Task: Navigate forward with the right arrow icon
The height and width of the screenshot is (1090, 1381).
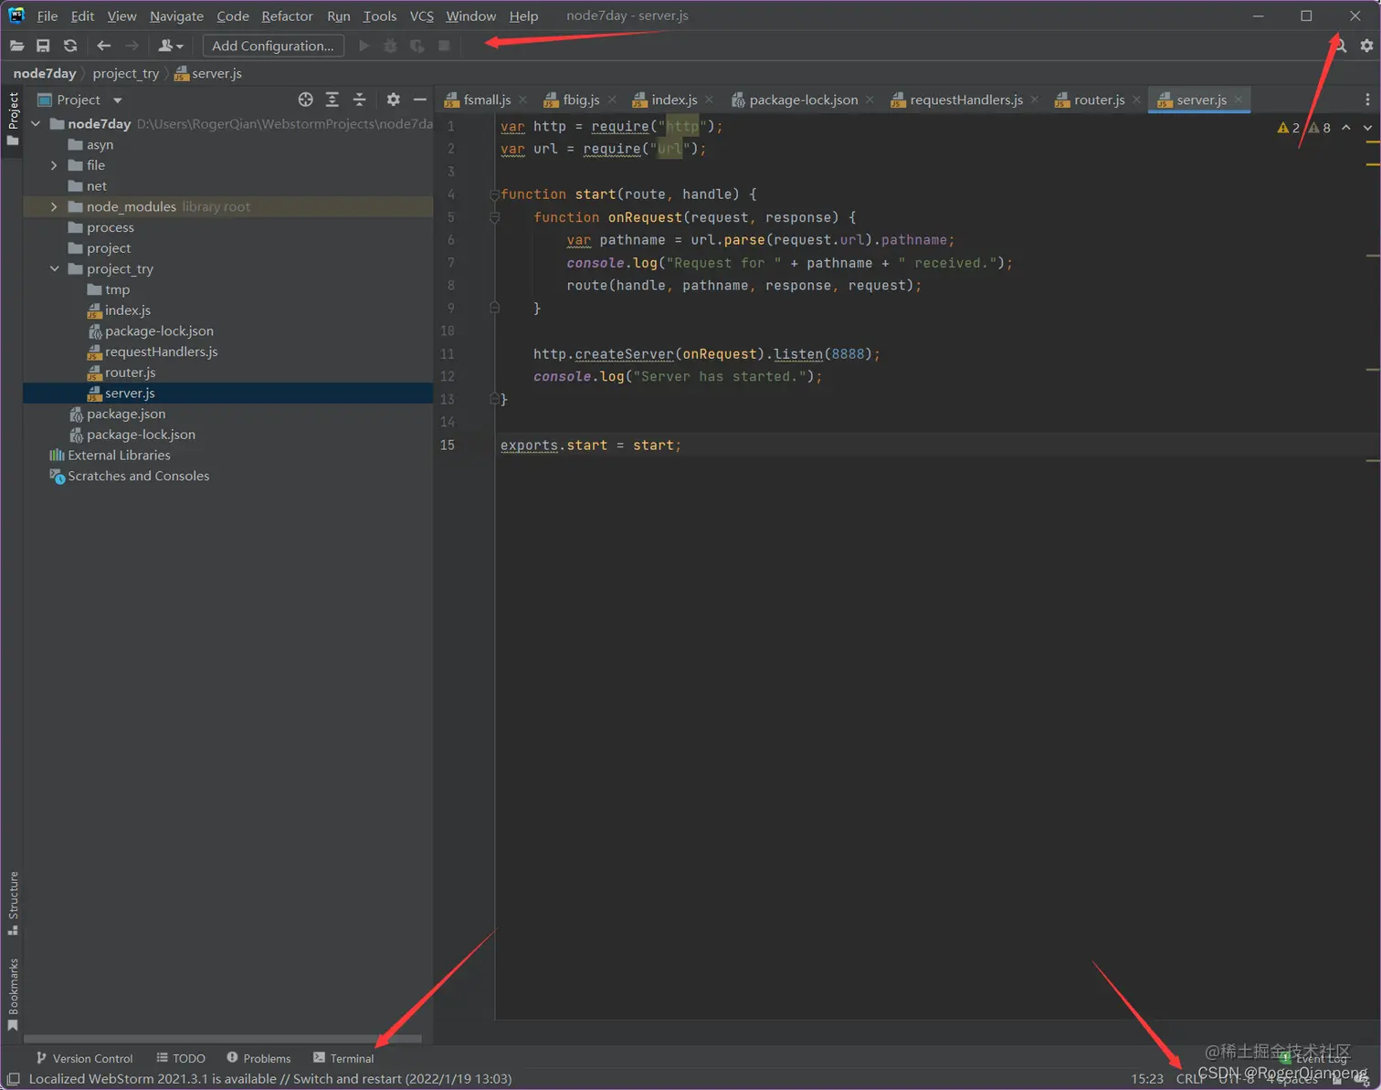Action: tap(132, 46)
